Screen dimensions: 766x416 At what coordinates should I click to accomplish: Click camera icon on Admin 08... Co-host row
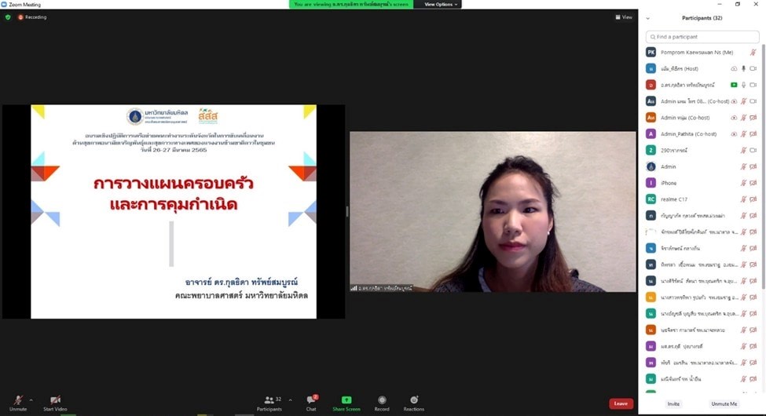[x=753, y=101]
